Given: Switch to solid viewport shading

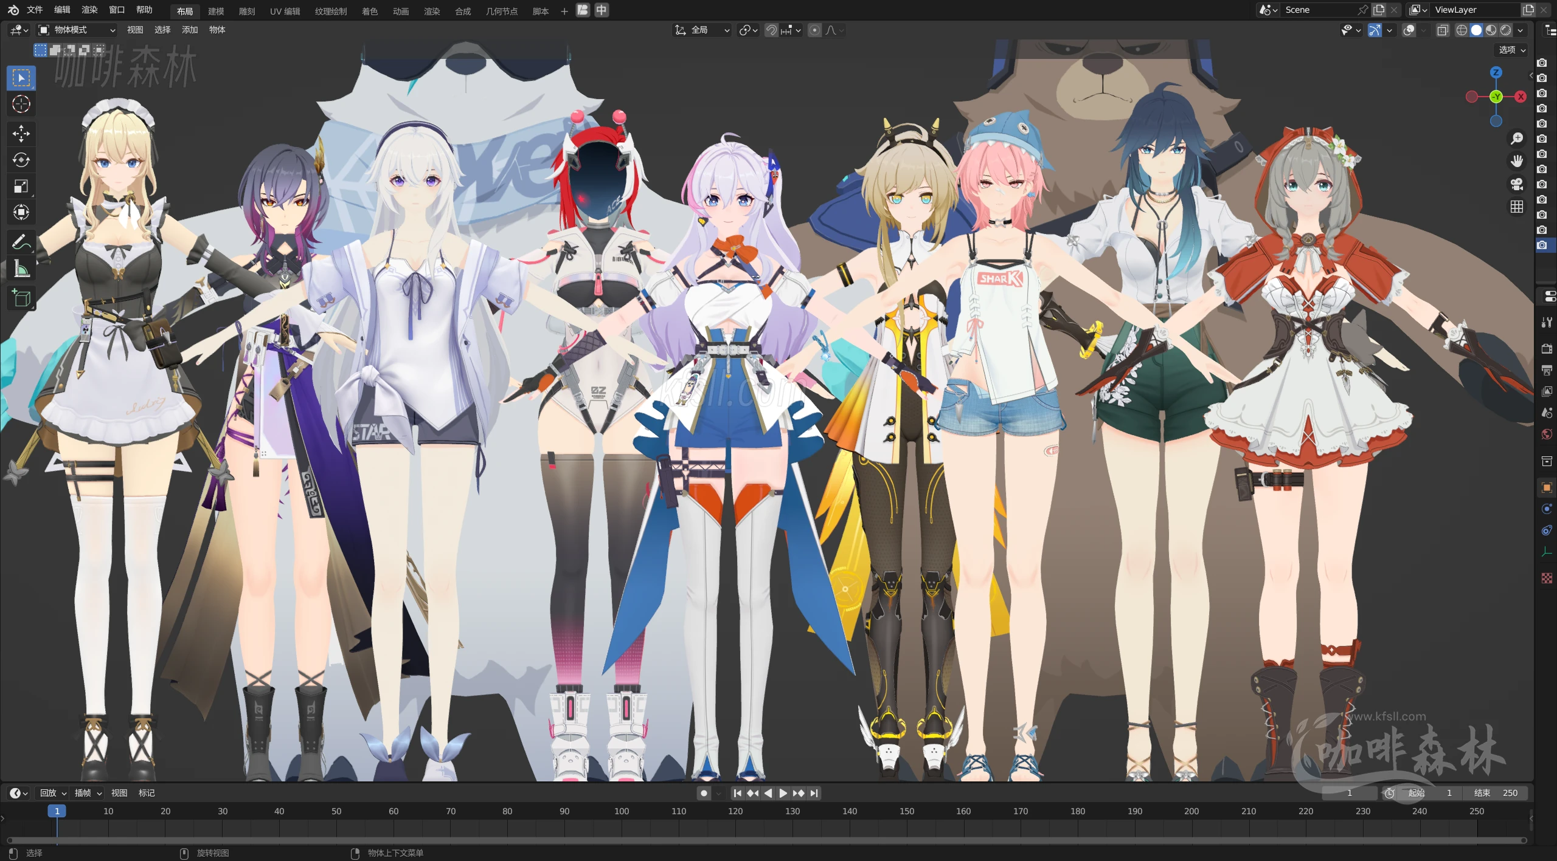Looking at the screenshot, I should (1476, 30).
